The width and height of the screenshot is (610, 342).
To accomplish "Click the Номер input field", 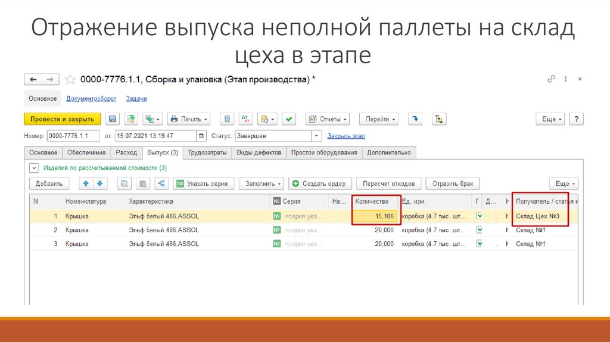I will click(73, 136).
